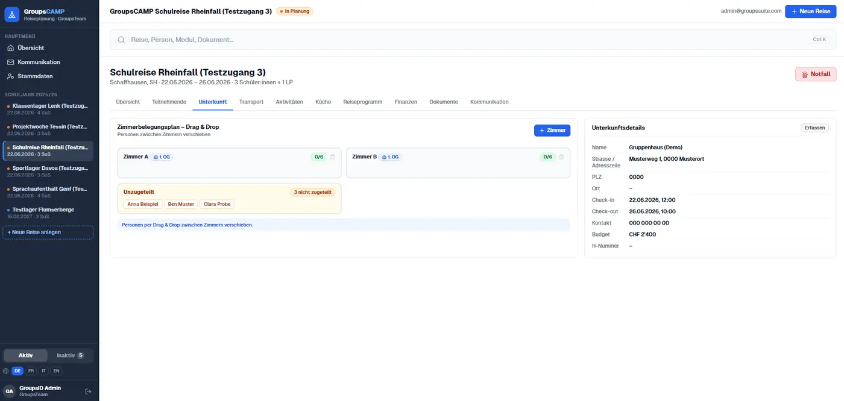This screenshot has height=401, width=844.
Task: Click the Neue Reise button
Action: (810, 11)
